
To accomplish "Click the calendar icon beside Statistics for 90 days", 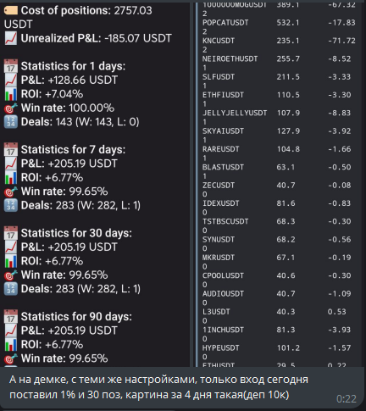I will pyautogui.click(x=11, y=317).
